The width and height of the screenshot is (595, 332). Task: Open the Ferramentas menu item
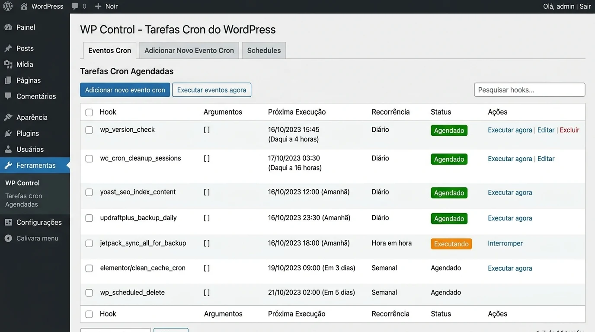pyautogui.click(x=35, y=166)
